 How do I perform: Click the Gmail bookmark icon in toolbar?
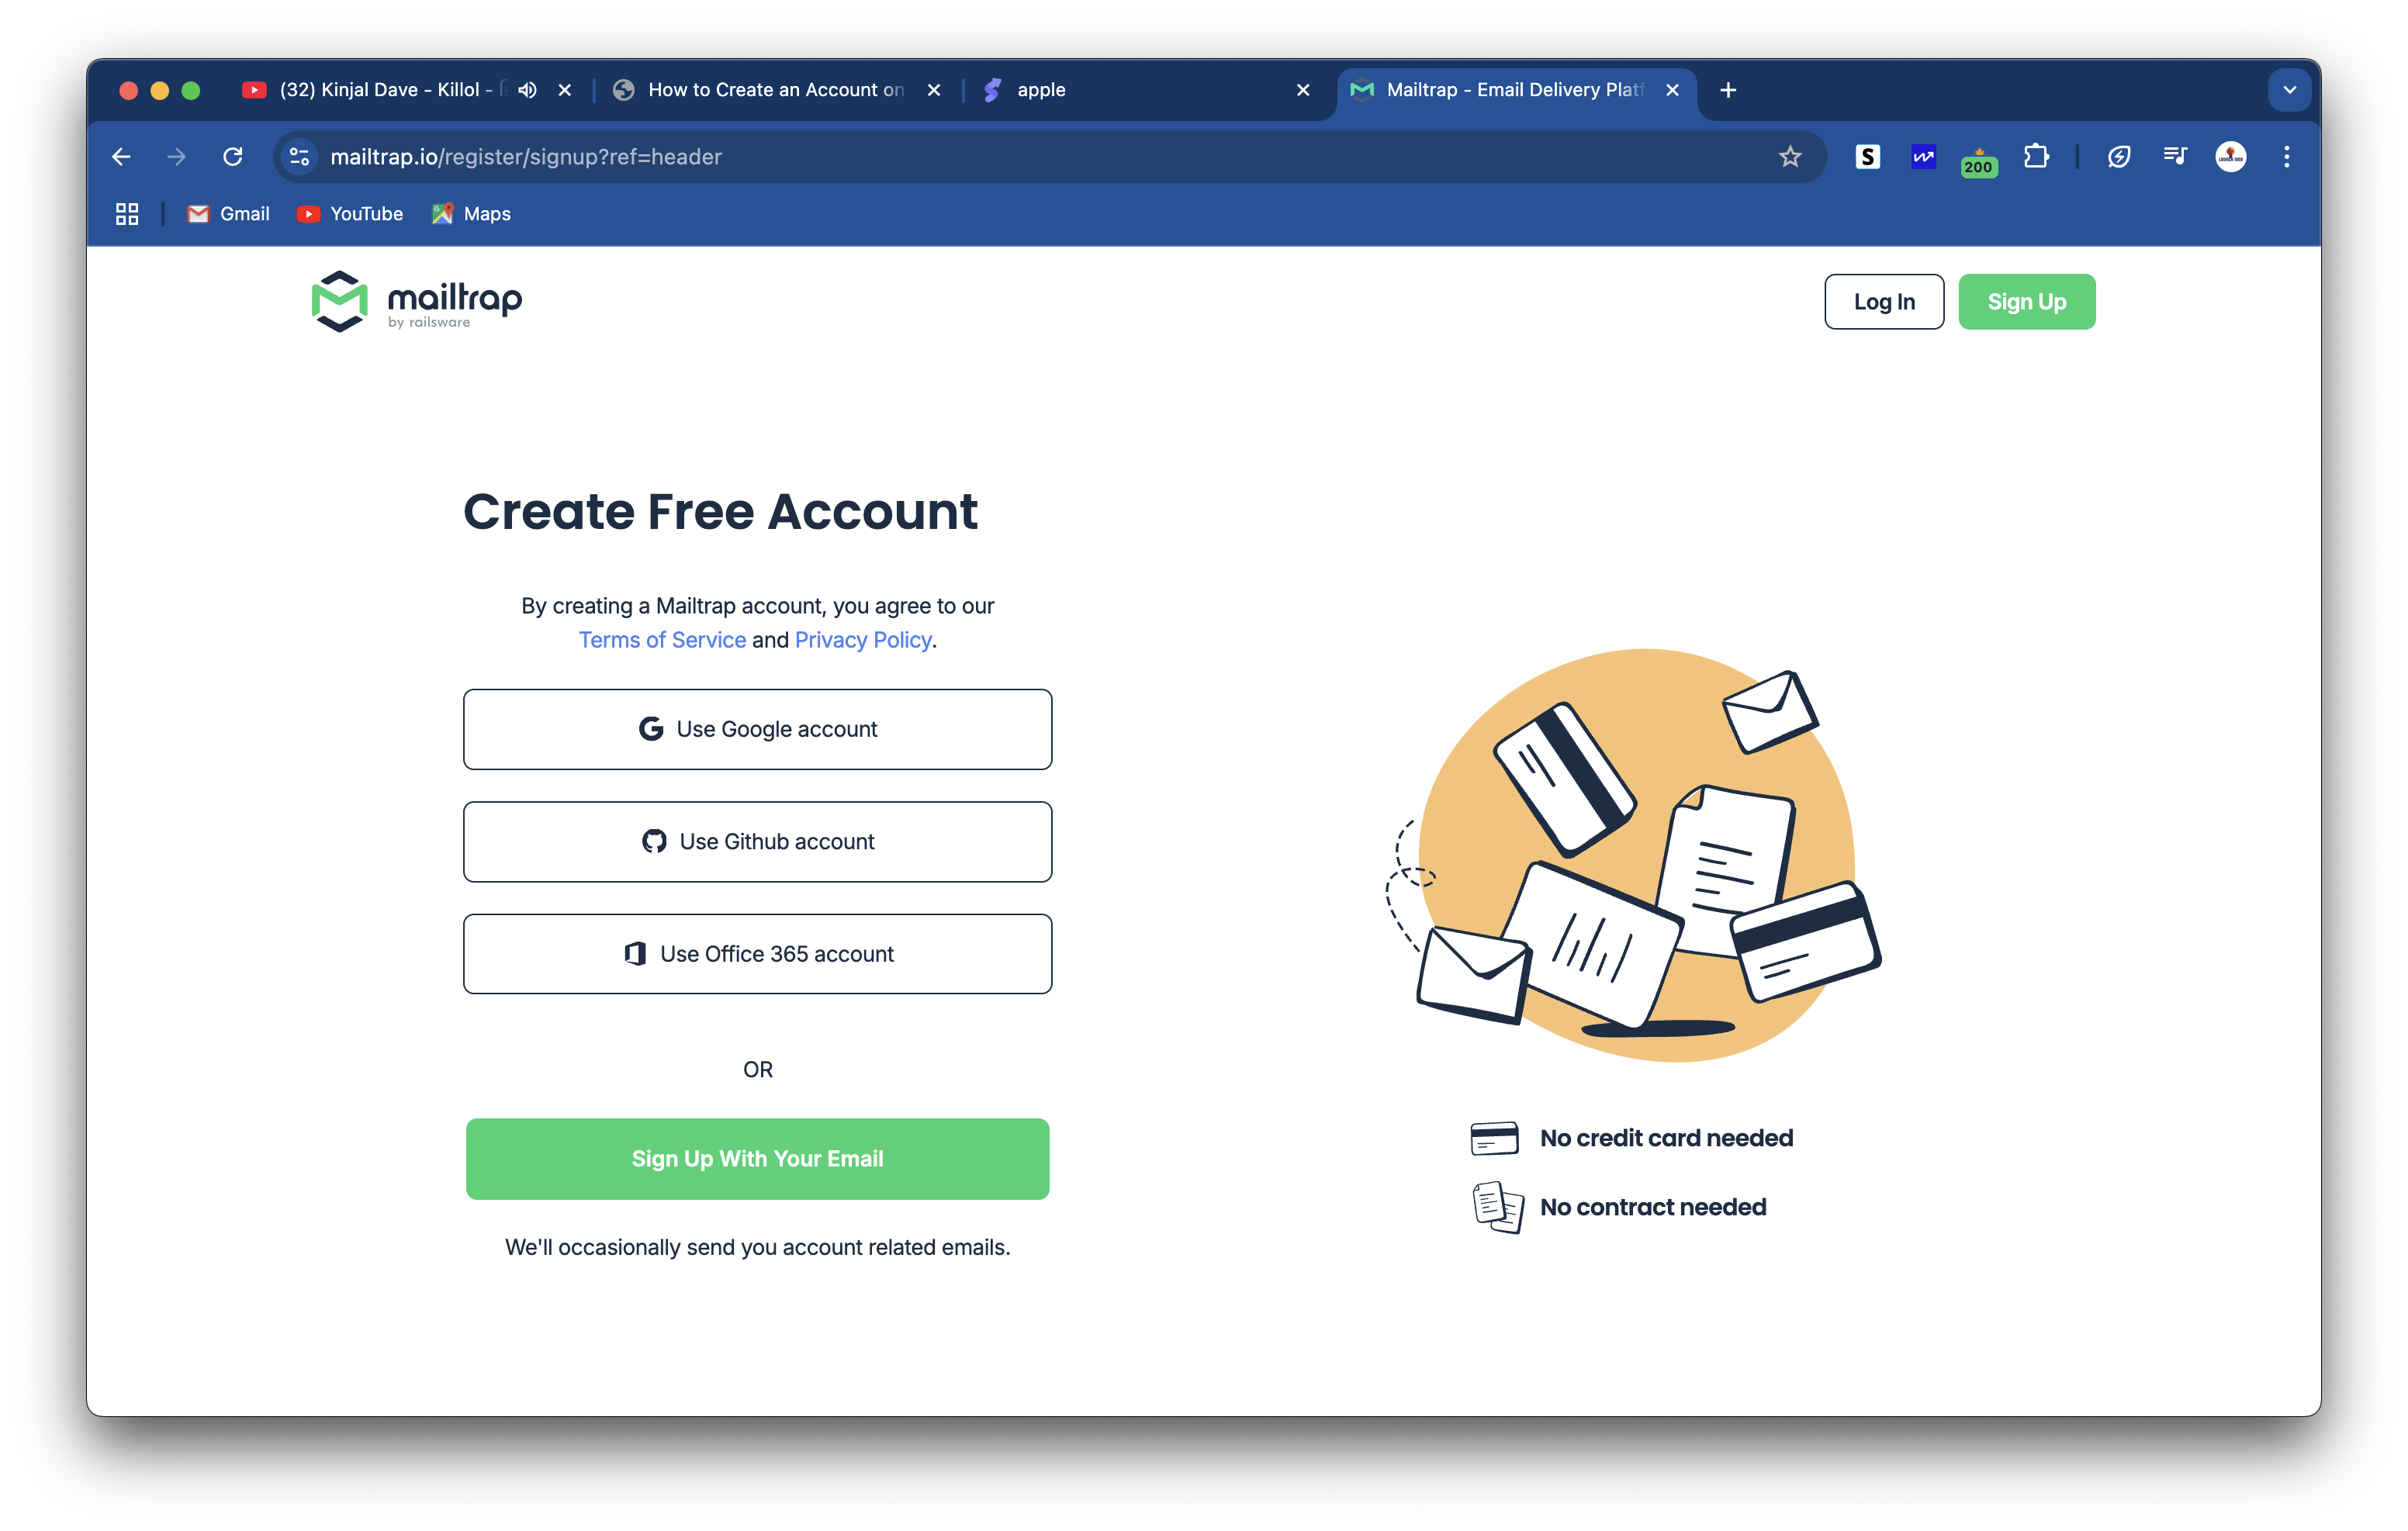point(199,213)
